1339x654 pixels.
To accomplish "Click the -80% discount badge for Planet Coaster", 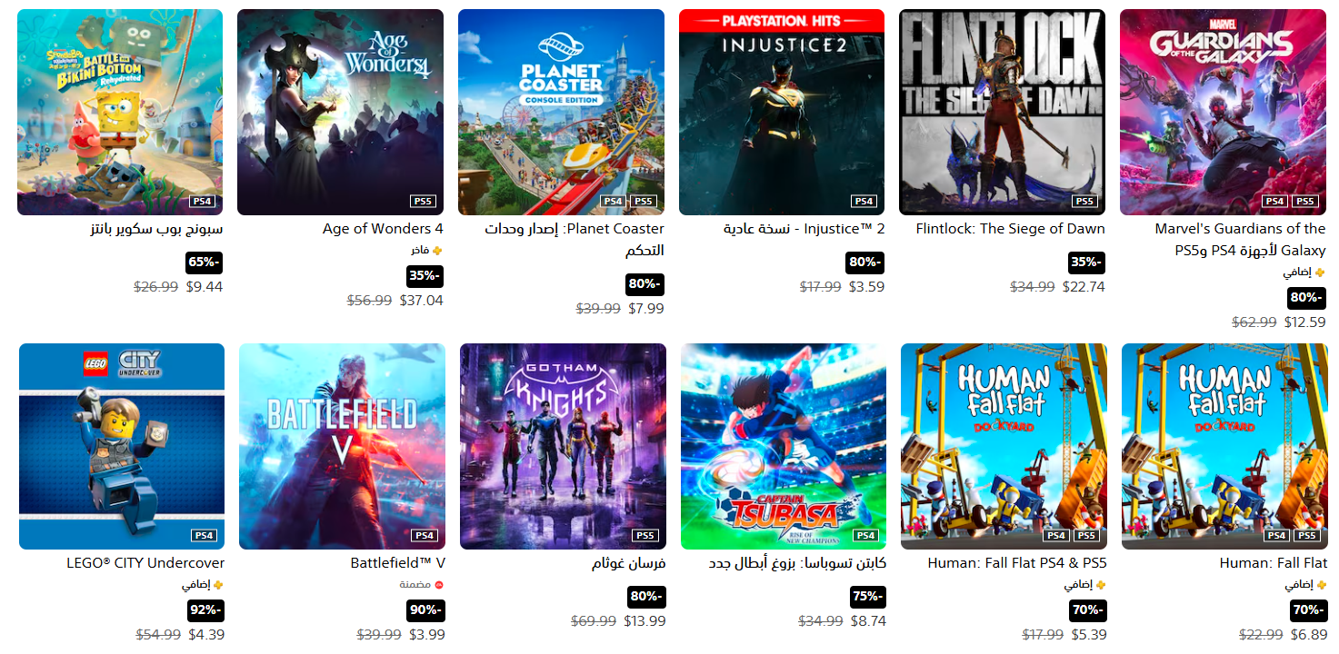I will pyautogui.click(x=645, y=284).
